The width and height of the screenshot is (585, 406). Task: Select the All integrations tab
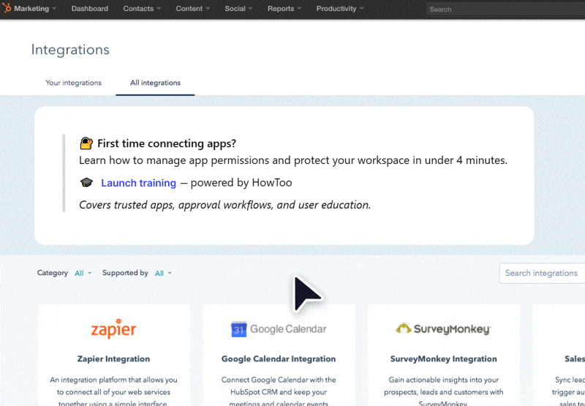[x=155, y=83]
